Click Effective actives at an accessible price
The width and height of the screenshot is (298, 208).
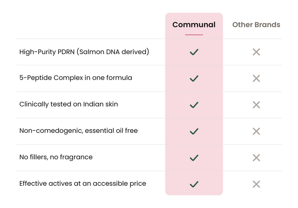[x=83, y=183]
